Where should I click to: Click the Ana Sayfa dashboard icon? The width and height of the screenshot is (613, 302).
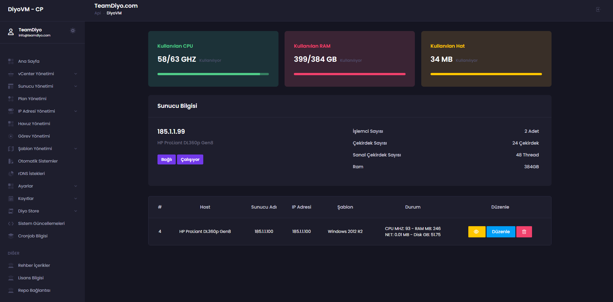(11, 61)
